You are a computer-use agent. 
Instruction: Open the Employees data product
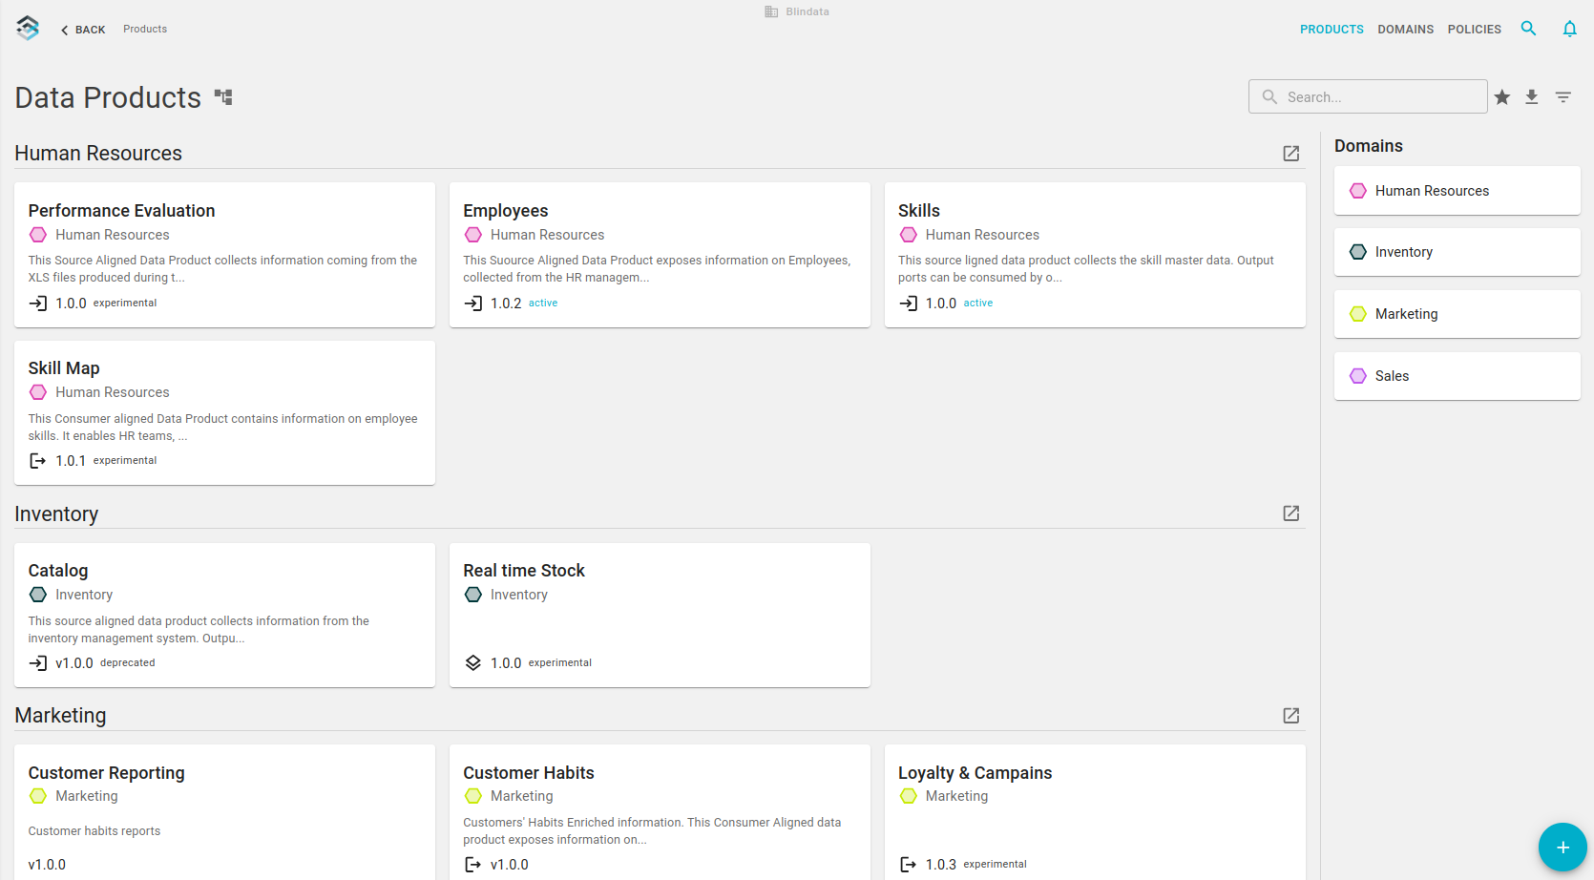point(660,255)
